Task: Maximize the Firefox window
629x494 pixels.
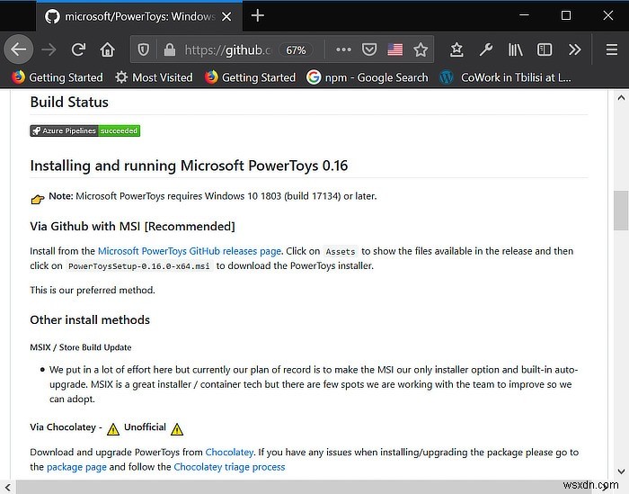Action: click(x=565, y=15)
